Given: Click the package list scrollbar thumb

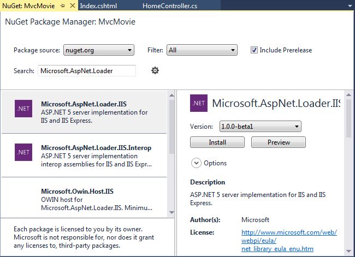Looking at the screenshot, I should pyautogui.click(x=171, y=127).
